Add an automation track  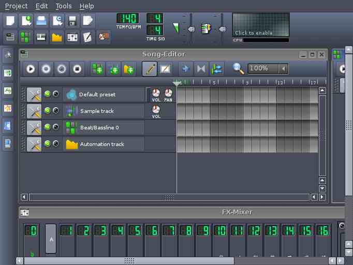point(128,68)
